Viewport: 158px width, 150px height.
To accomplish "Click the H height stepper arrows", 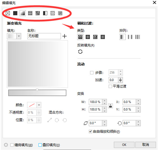I will pos(105,109).
